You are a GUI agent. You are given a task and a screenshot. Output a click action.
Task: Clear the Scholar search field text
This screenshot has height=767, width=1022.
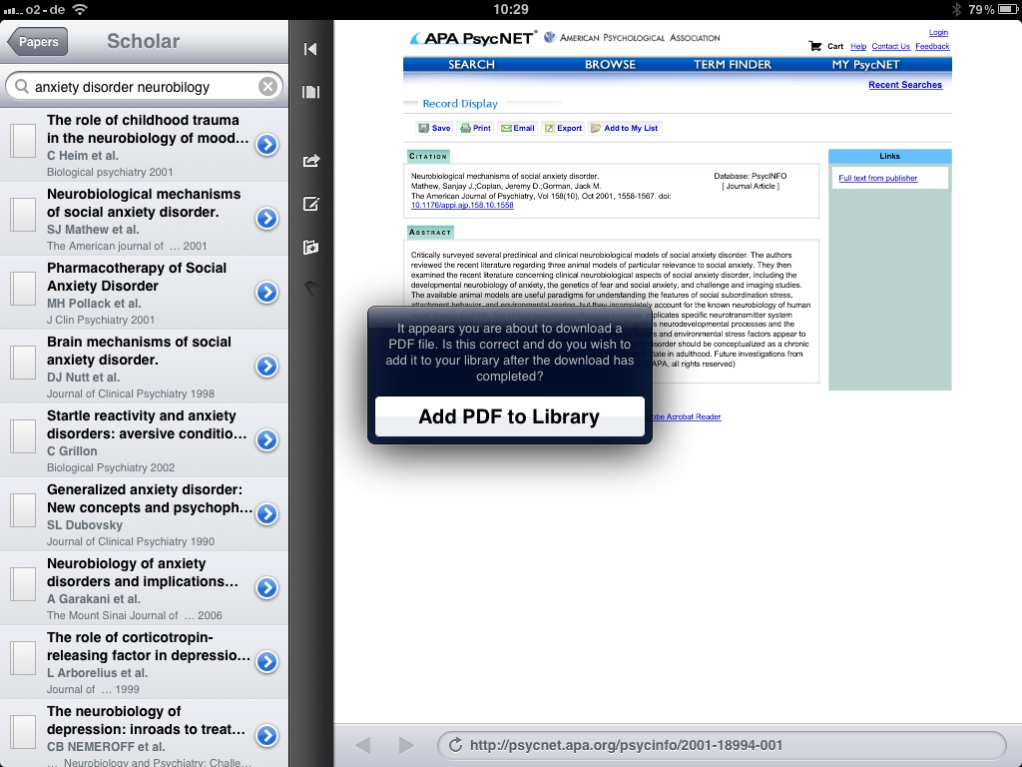click(x=267, y=87)
